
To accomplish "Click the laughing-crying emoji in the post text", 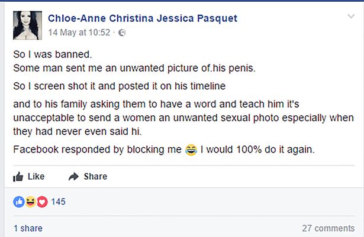I will point(191,150).
